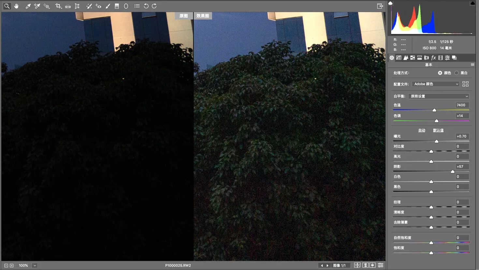Viewport: 479px width, 270px height.
Task: Open the 100% zoom level dropdown
Action: pos(35,265)
